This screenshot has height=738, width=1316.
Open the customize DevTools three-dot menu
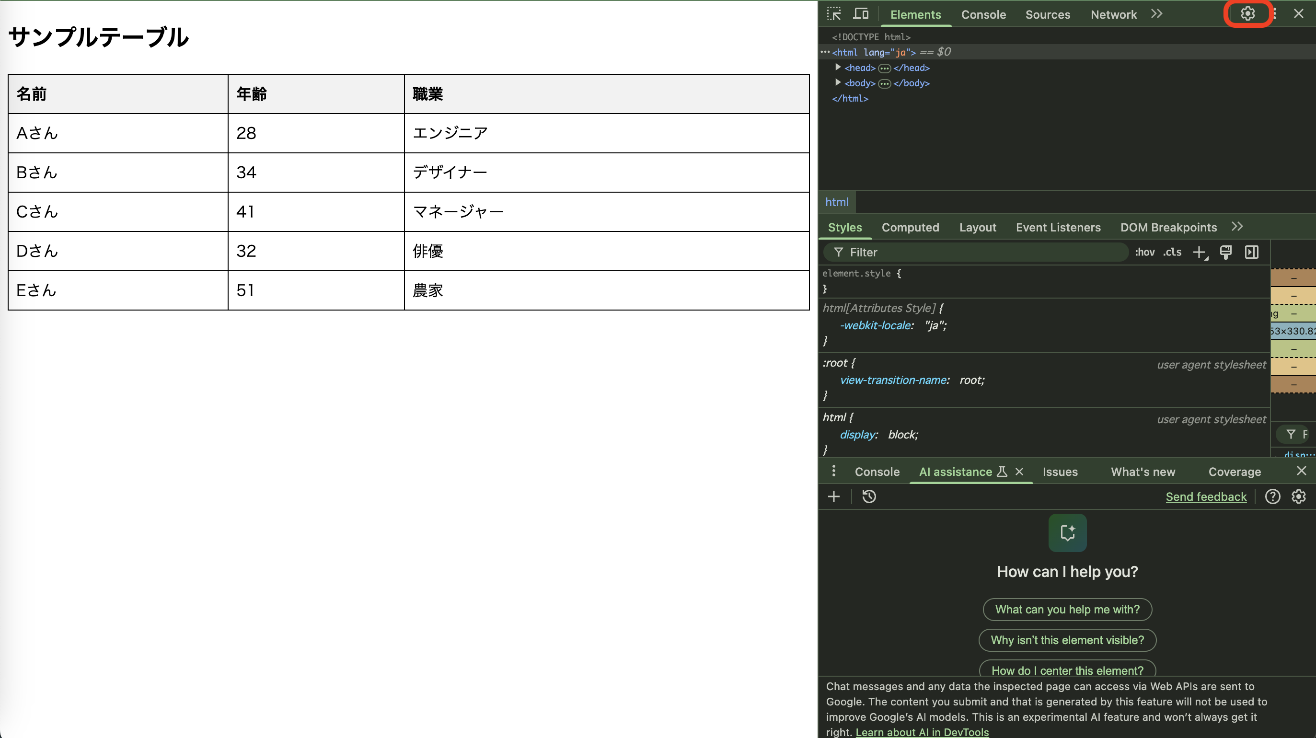point(1275,14)
